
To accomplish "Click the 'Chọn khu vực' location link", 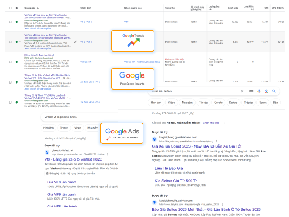I will pos(211,123).
